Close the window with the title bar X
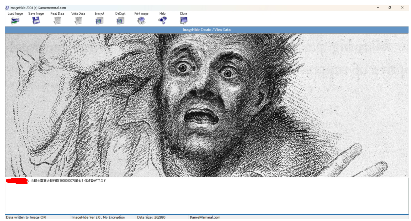 (x=402, y=8)
